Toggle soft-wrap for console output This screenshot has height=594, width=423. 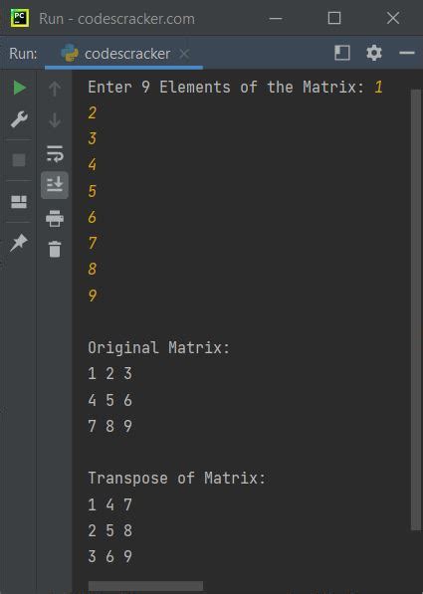coord(55,153)
